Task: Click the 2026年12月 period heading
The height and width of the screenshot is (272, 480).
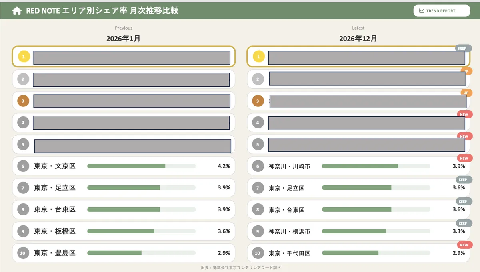Action: 358,39
